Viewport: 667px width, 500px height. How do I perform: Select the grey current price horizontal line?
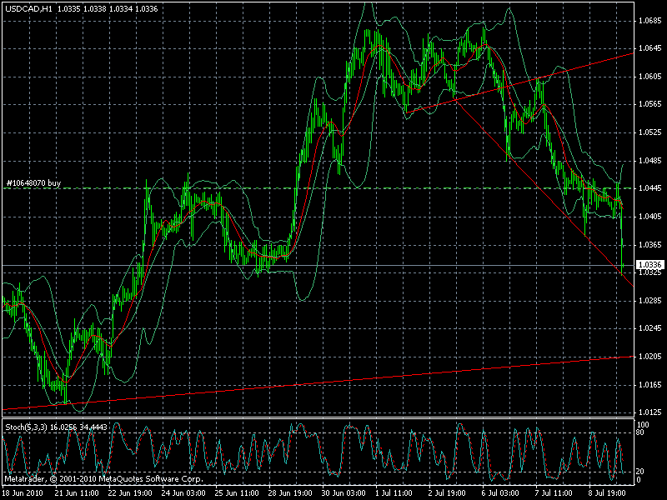tap(318, 265)
